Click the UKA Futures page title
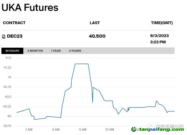 pyautogui.click(x=30, y=8)
